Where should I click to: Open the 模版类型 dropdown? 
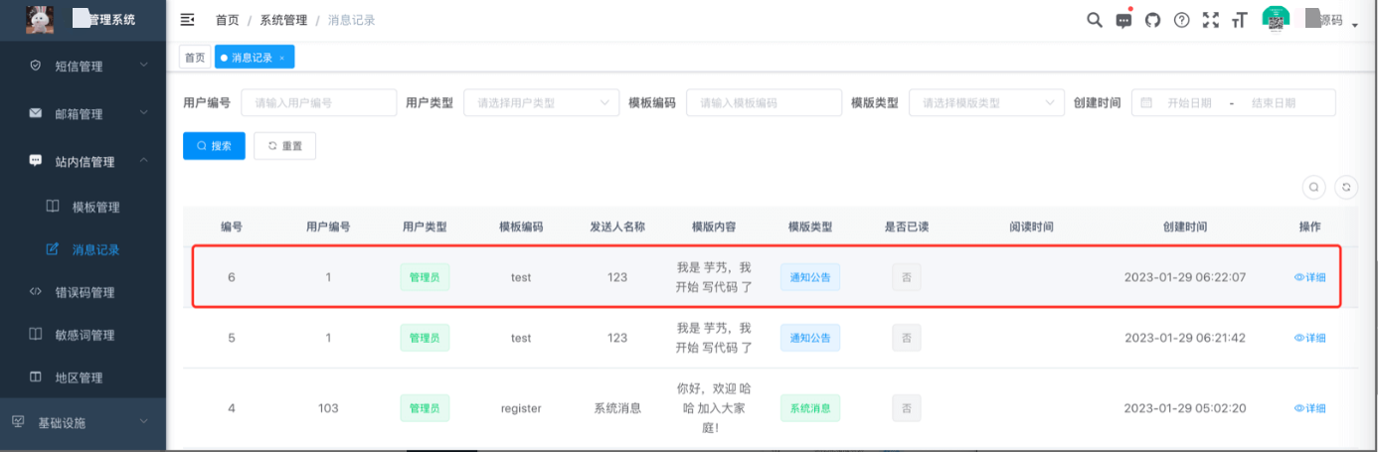pyautogui.click(x=987, y=102)
